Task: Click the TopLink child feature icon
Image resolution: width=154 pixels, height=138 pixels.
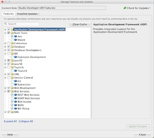Action: click(x=15, y=71)
